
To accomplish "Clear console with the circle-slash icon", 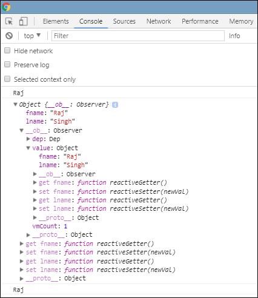I will coord(9,36).
